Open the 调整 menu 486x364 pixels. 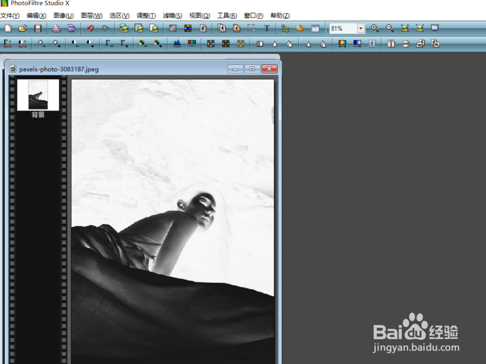click(146, 16)
